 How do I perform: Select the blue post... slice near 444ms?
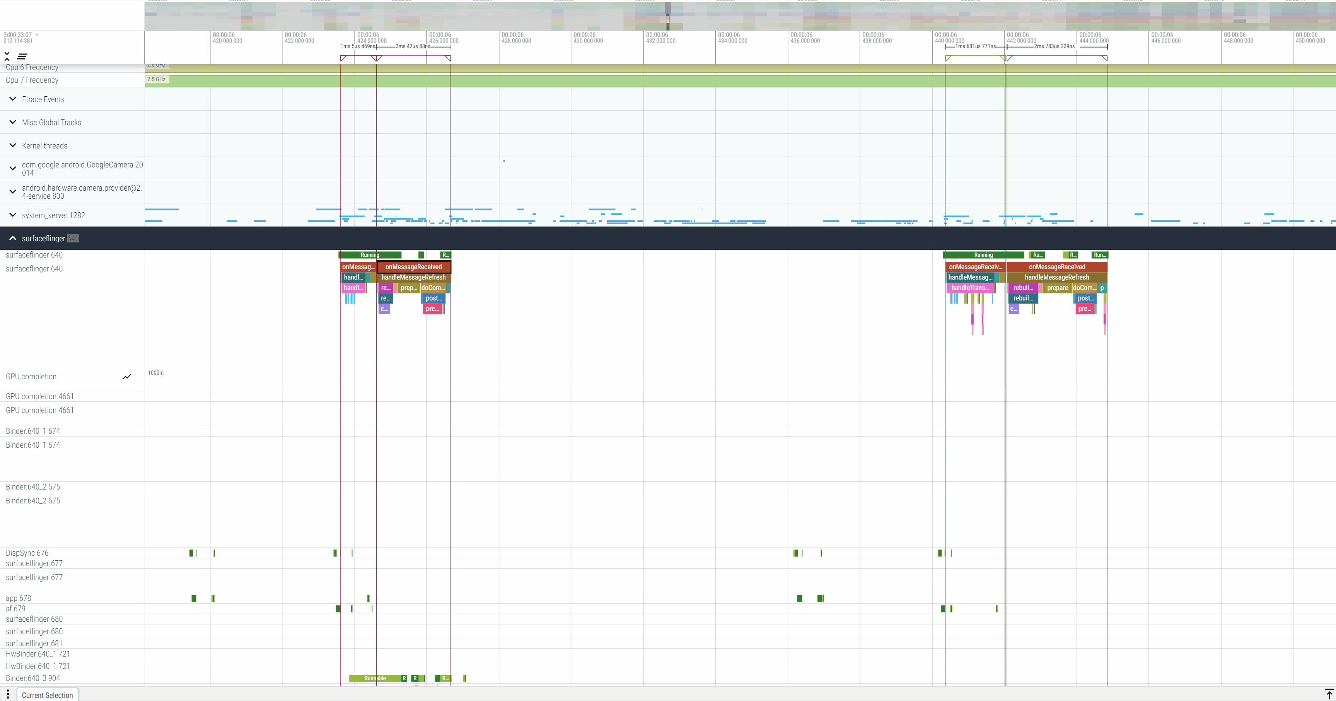(1085, 298)
